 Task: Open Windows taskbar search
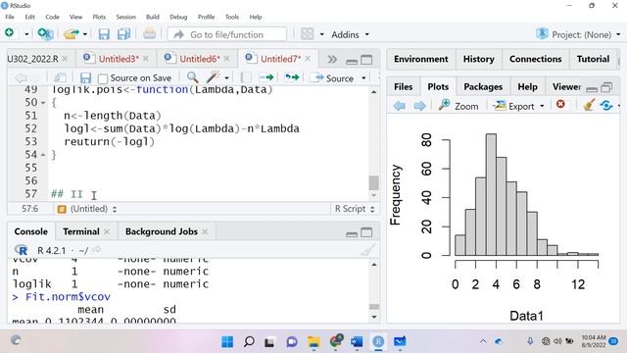249,341
